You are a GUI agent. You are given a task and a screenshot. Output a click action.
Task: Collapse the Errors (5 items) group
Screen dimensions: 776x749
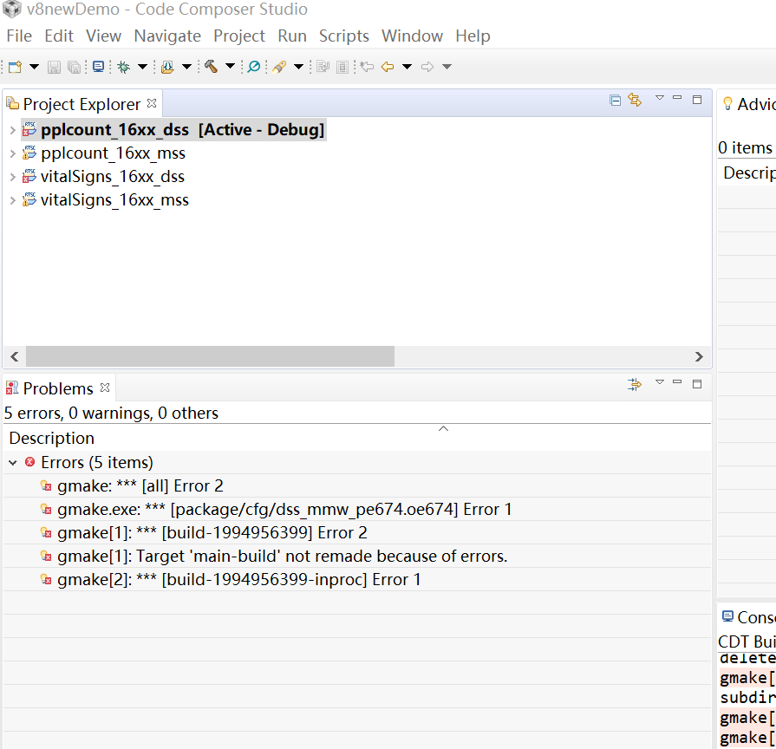13,463
